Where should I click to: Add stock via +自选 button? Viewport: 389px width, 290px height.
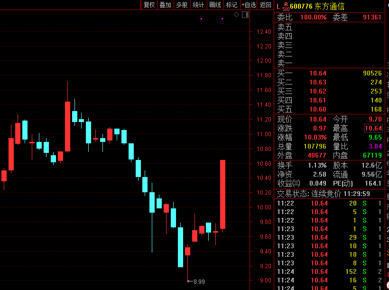(249, 5)
